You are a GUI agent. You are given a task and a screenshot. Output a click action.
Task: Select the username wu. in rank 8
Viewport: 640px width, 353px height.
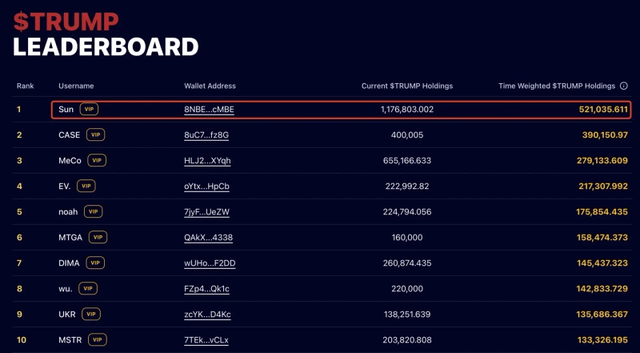click(65, 288)
